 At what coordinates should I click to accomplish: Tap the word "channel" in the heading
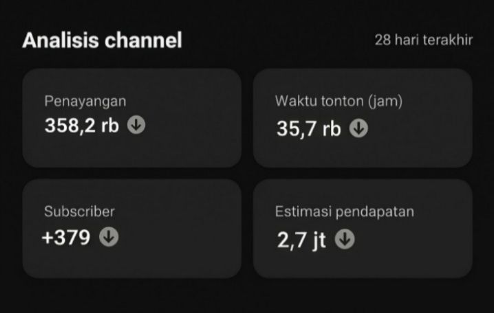(144, 40)
